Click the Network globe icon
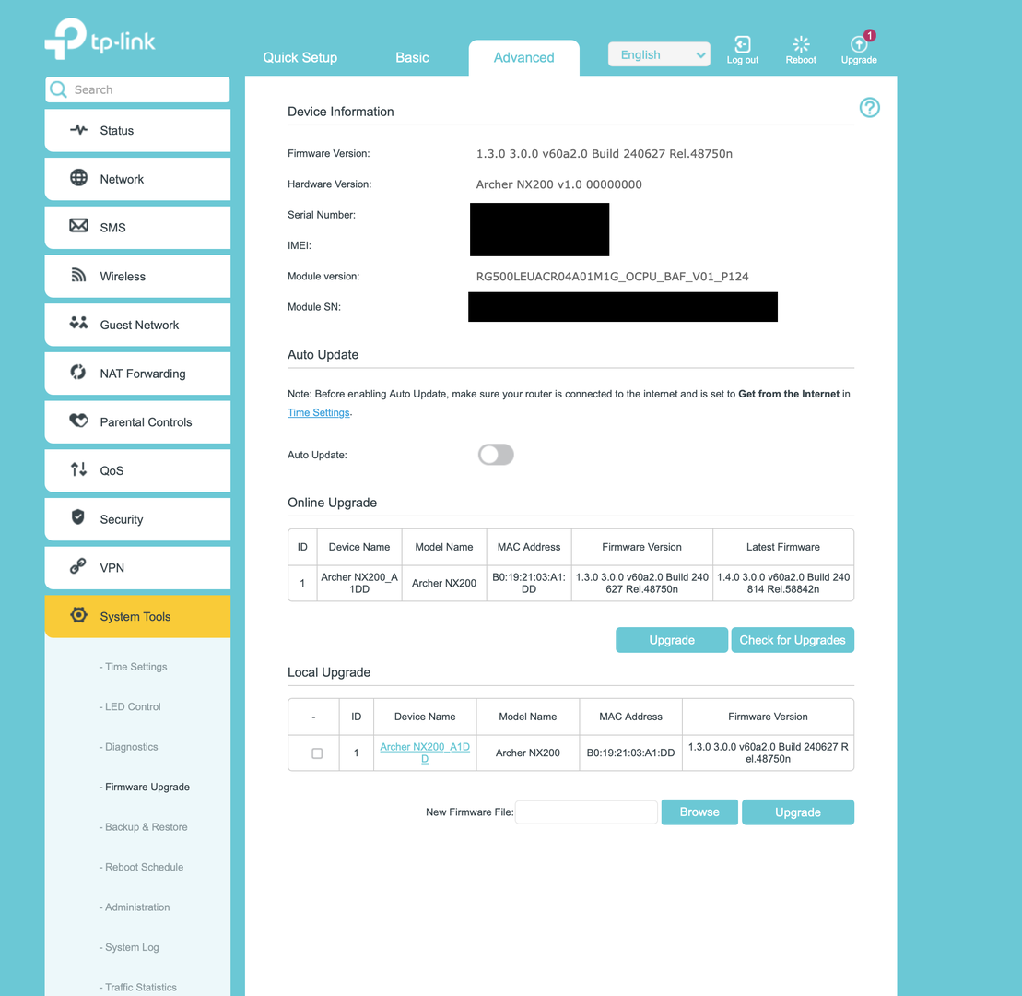 tap(79, 178)
